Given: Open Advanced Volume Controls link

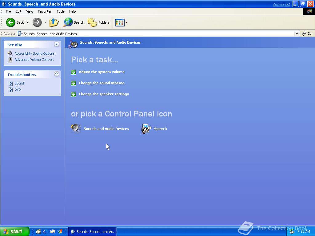Looking at the screenshot, I should coord(34,60).
